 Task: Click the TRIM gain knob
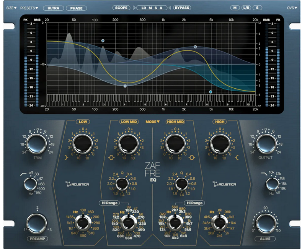[37, 144]
